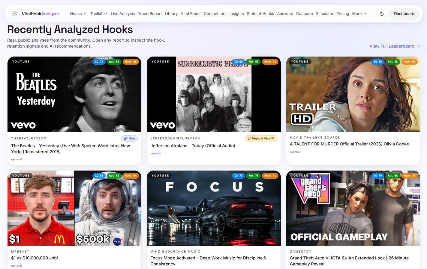This screenshot has width=427, height=269.
Task: Open the More dropdown in navigation
Action: [359, 14]
